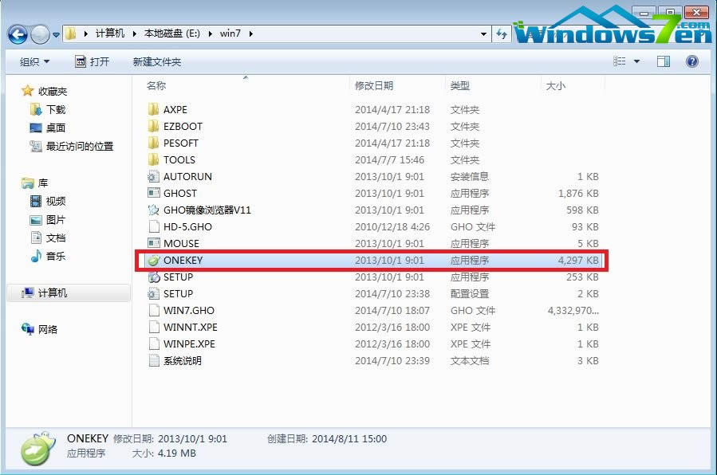Navigate back using the back arrow
Viewport: 717px width, 475px height.
click(x=18, y=34)
